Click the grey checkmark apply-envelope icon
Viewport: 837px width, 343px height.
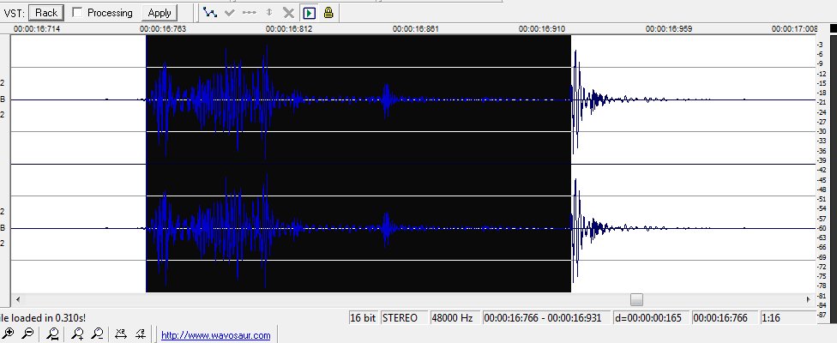[x=230, y=12]
